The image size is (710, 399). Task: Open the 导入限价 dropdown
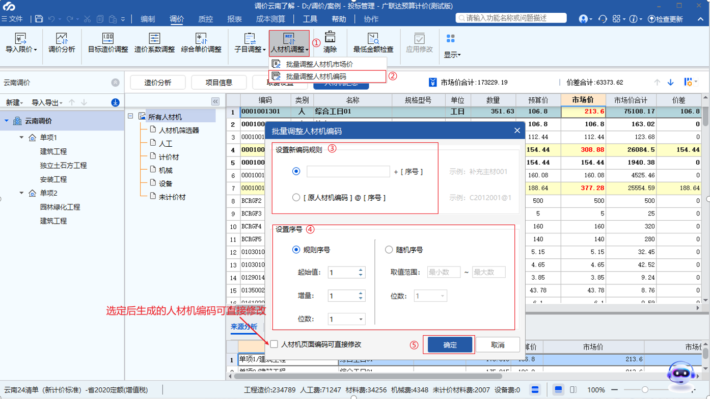click(21, 42)
